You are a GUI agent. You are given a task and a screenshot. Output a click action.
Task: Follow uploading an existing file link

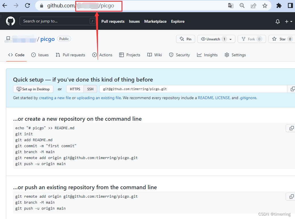(99, 98)
